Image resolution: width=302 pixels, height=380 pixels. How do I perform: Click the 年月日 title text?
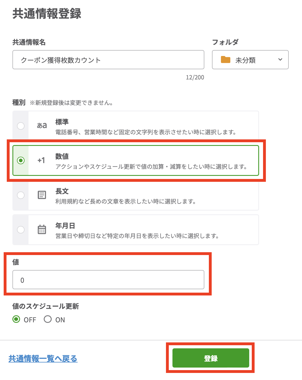click(x=65, y=226)
